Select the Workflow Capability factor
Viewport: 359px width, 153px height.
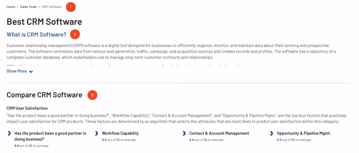click(120, 133)
